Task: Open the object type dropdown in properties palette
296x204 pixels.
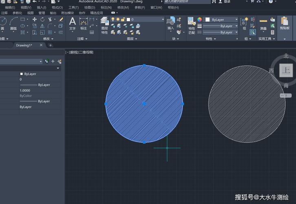Action: point(40,61)
